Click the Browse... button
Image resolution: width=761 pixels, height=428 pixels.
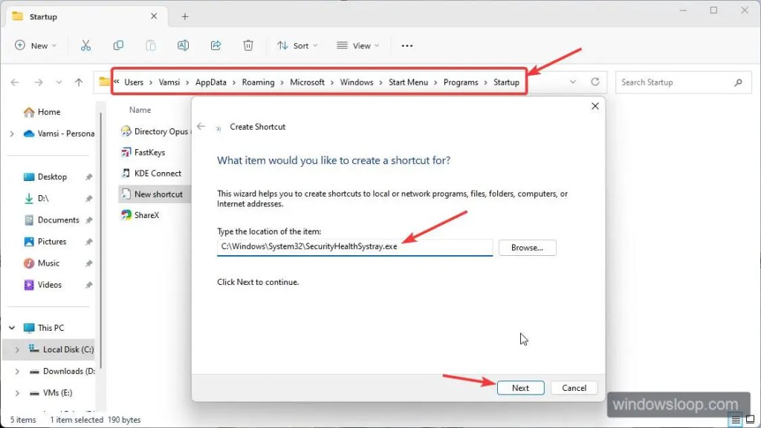click(x=527, y=248)
